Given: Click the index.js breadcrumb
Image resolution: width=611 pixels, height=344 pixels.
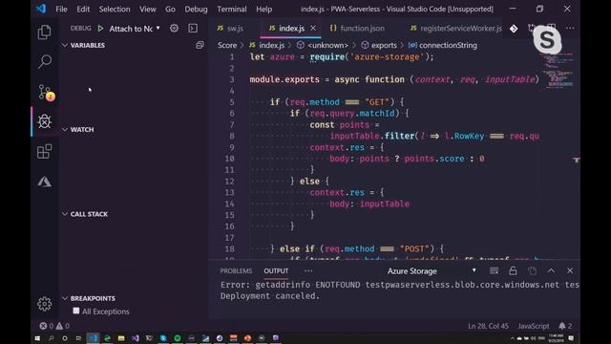Looking at the screenshot, I should [x=271, y=45].
